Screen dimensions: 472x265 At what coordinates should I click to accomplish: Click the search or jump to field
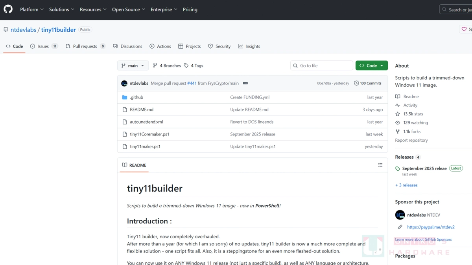(x=455, y=9)
